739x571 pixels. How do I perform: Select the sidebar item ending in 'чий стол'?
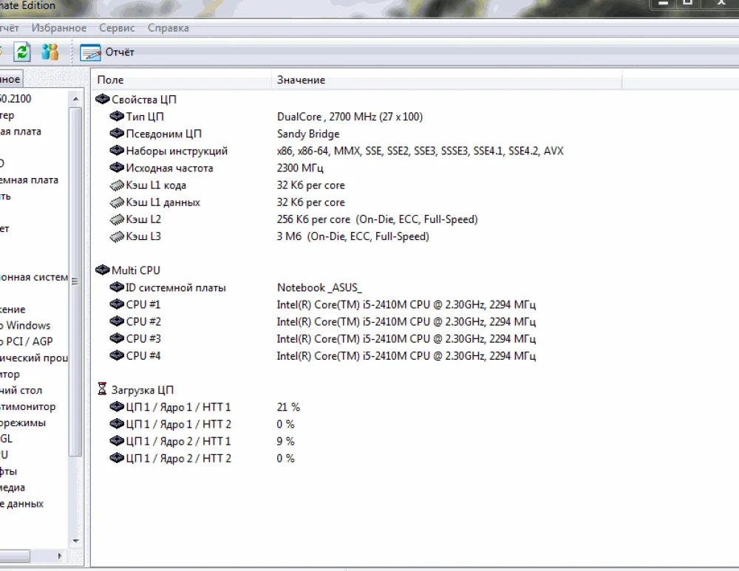(21, 390)
